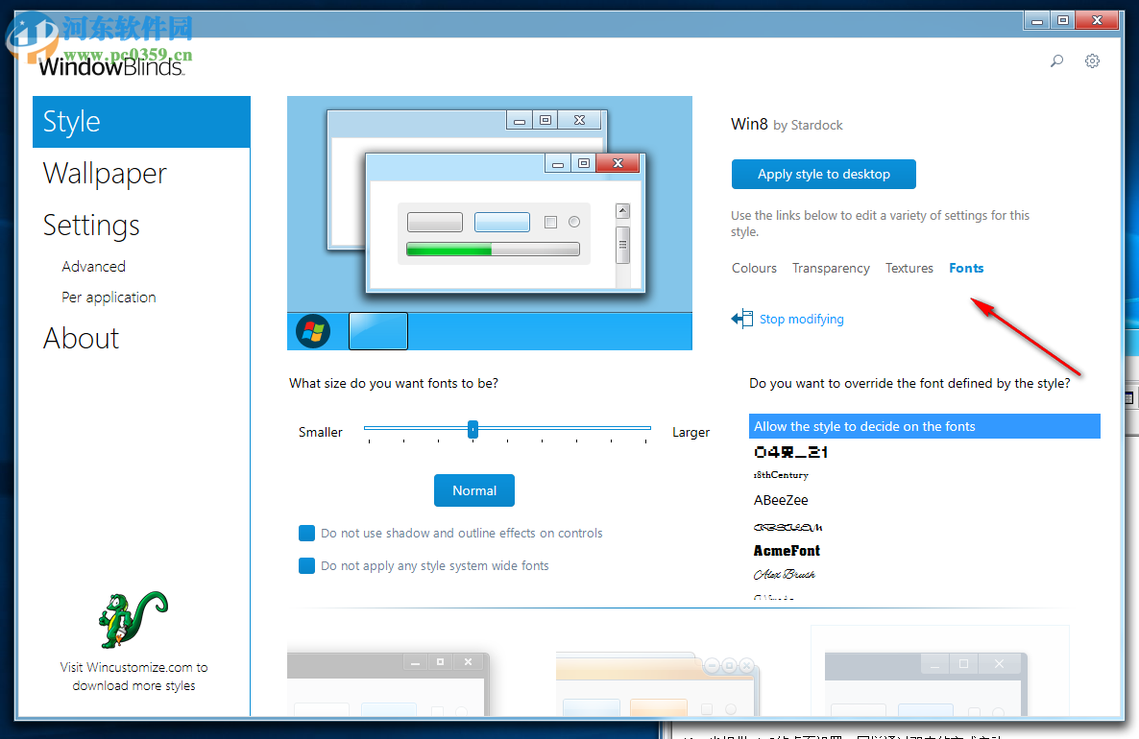Viewport: 1139px width, 739px height.
Task: Enable "Do not use shadow and outline effects on controls"
Action: click(306, 533)
